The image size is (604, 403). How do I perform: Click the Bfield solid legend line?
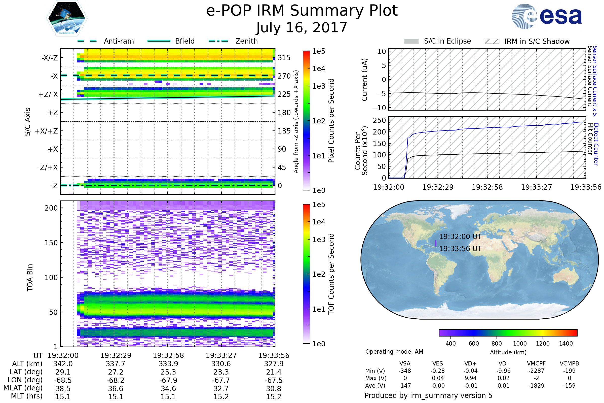coord(159,41)
